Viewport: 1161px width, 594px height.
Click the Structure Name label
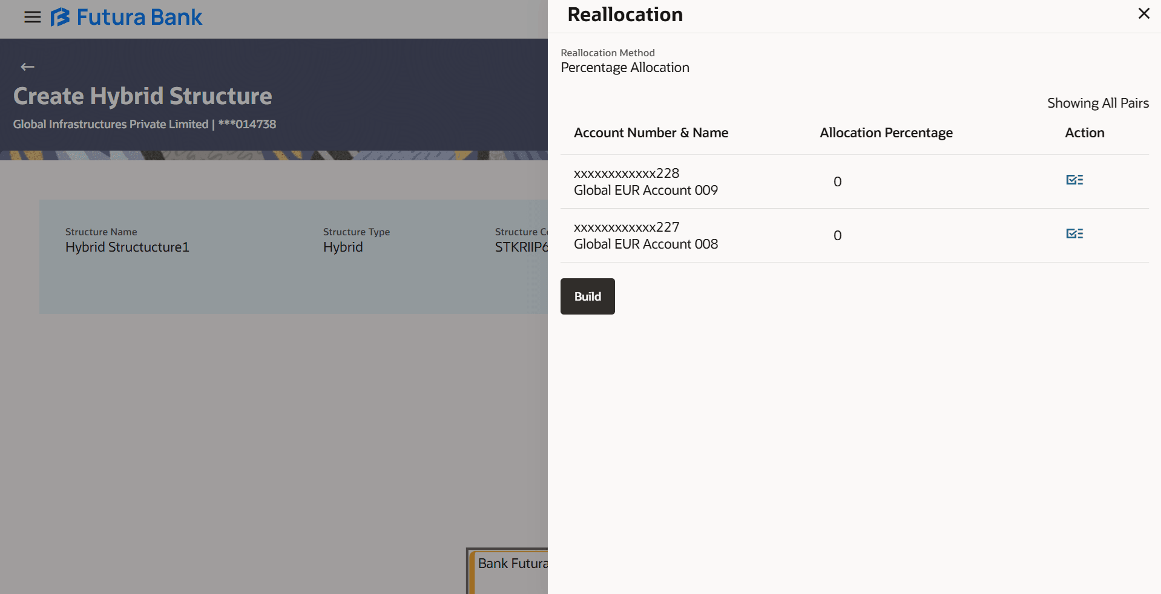(x=101, y=232)
